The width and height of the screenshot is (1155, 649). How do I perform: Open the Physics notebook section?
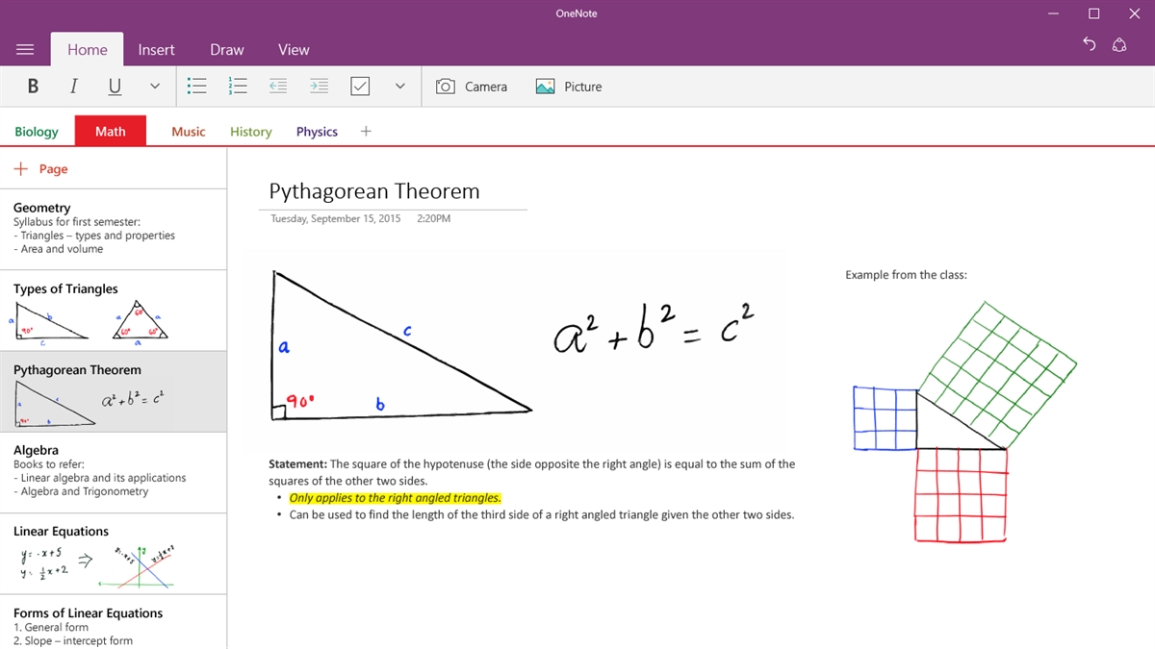pos(316,131)
